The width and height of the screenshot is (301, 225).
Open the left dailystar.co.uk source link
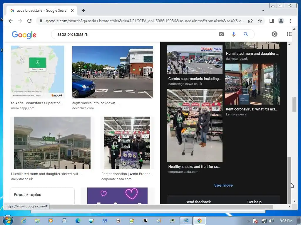tap(22, 179)
